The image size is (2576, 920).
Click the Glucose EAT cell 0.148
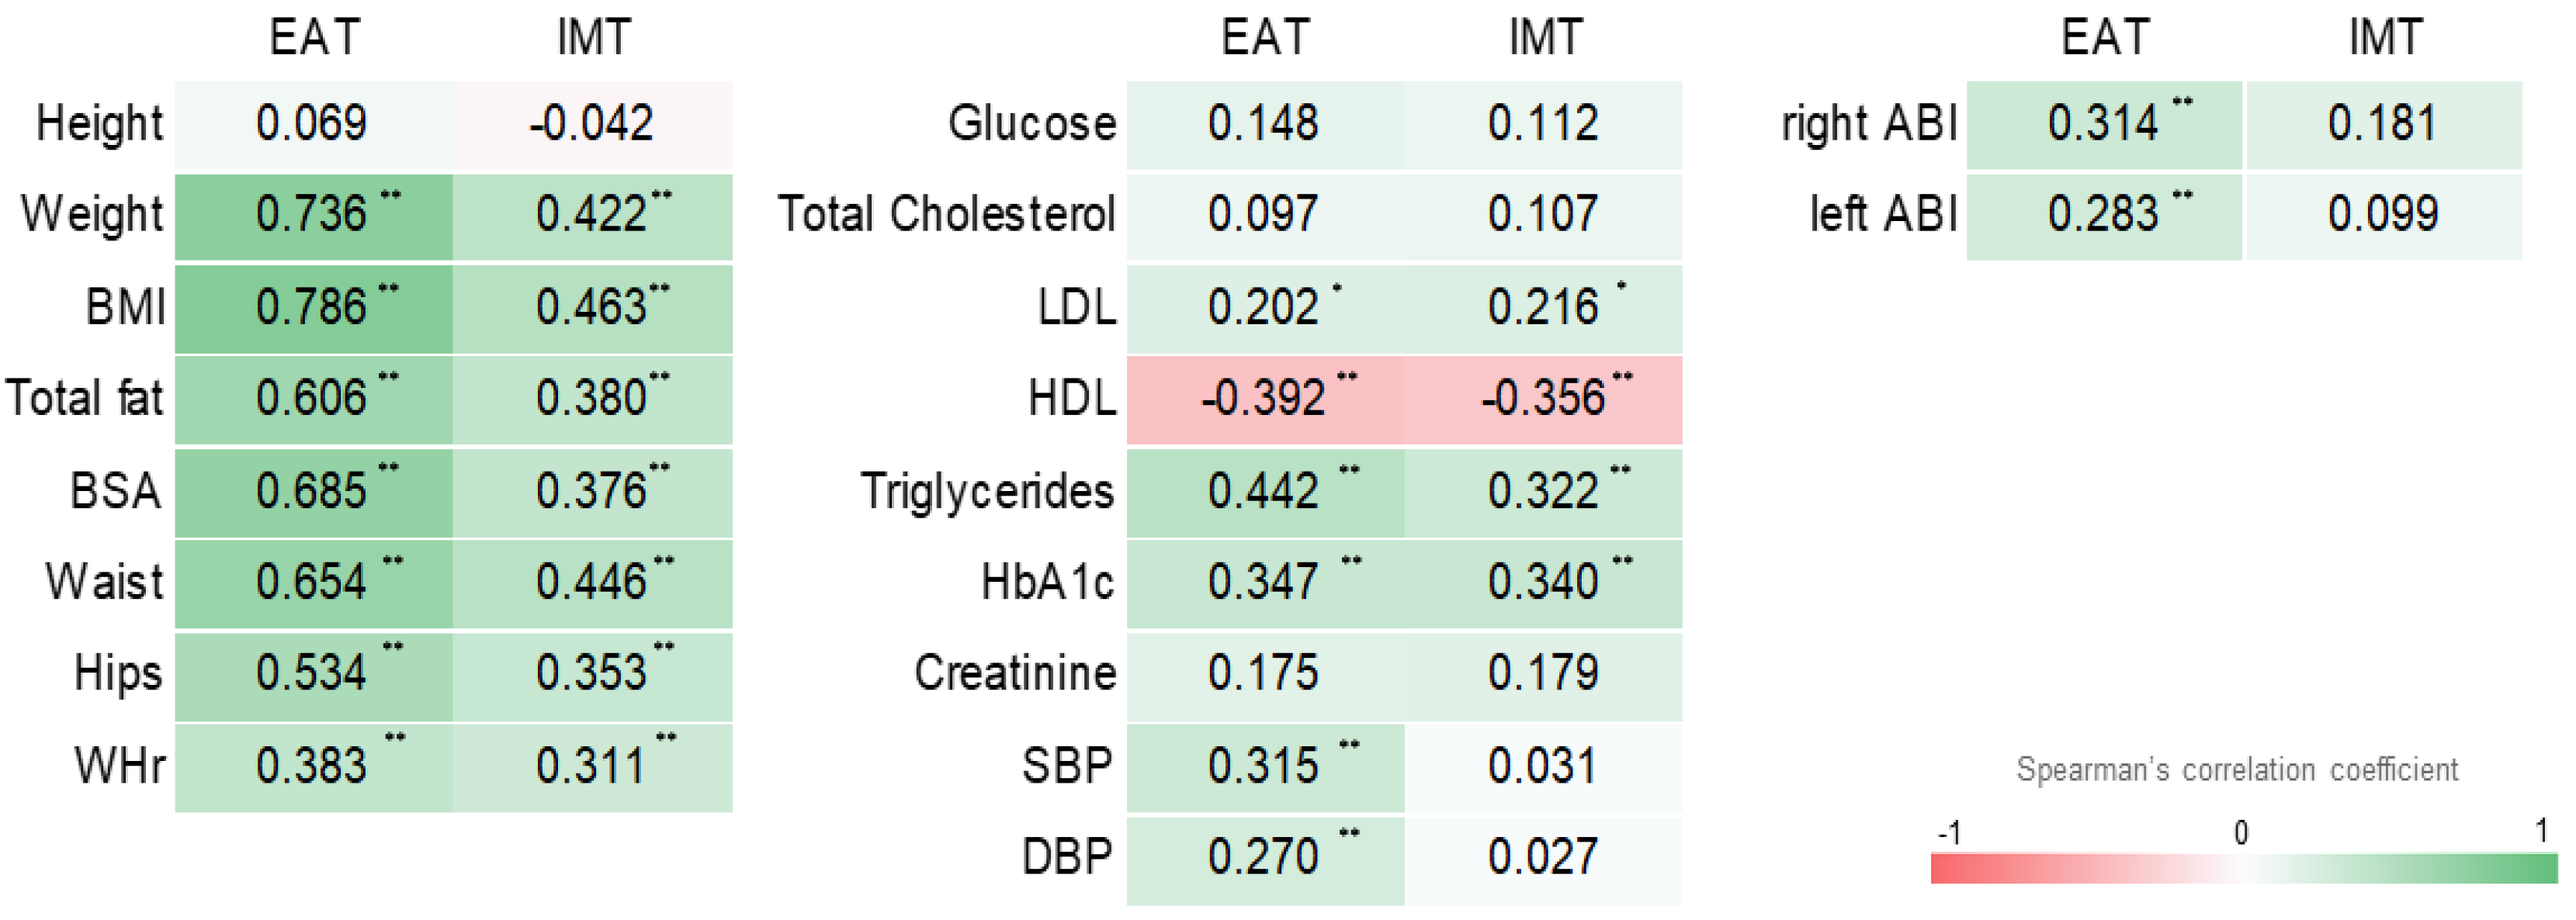[x=1265, y=124]
